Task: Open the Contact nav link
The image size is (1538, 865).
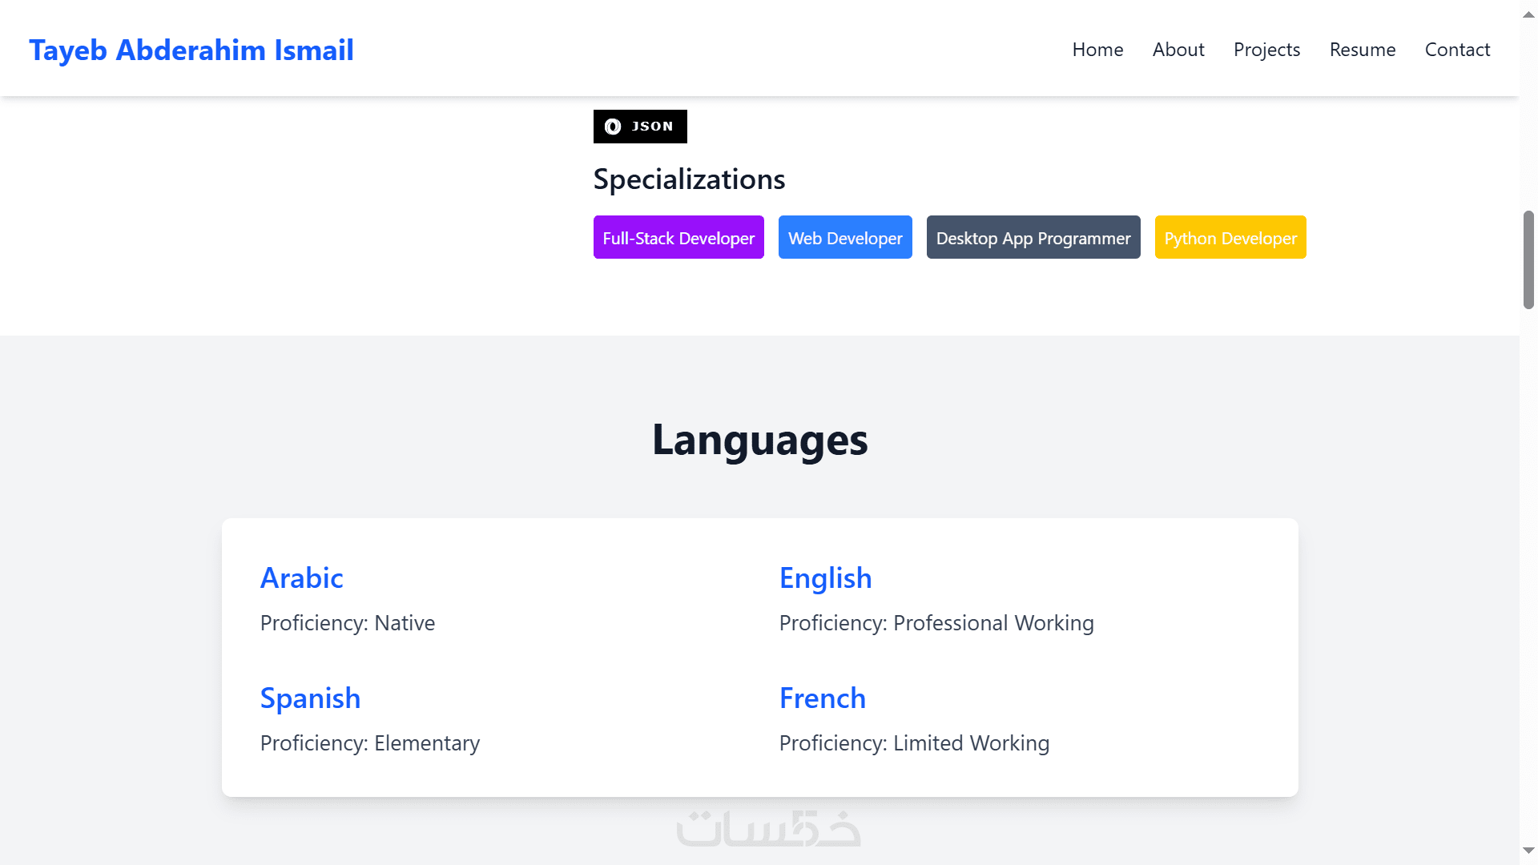Action: coord(1457,50)
